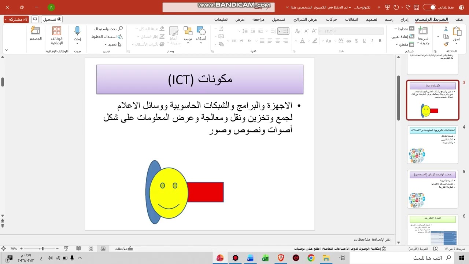Viewport: 469px width, 264px height.
Task: Click the Italic I icon
Action: [x=372, y=41]
